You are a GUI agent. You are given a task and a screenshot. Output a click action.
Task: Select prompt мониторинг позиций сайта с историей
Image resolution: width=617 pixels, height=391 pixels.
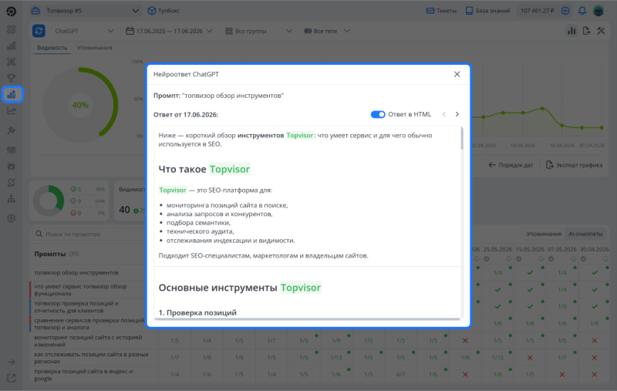88,341
